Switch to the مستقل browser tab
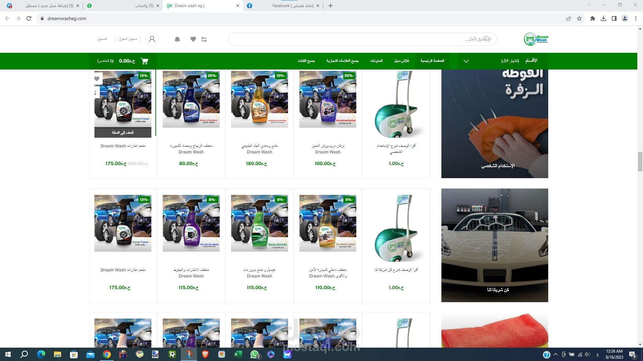 pyautogui.click(x=44, y=6)
